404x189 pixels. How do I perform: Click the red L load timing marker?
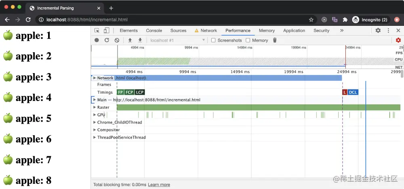pos(345,92)
